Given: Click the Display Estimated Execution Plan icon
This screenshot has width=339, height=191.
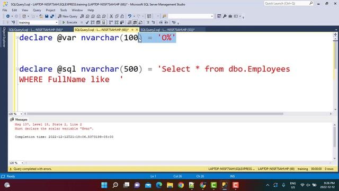Looking at the screenshot, I should (93, 22).
